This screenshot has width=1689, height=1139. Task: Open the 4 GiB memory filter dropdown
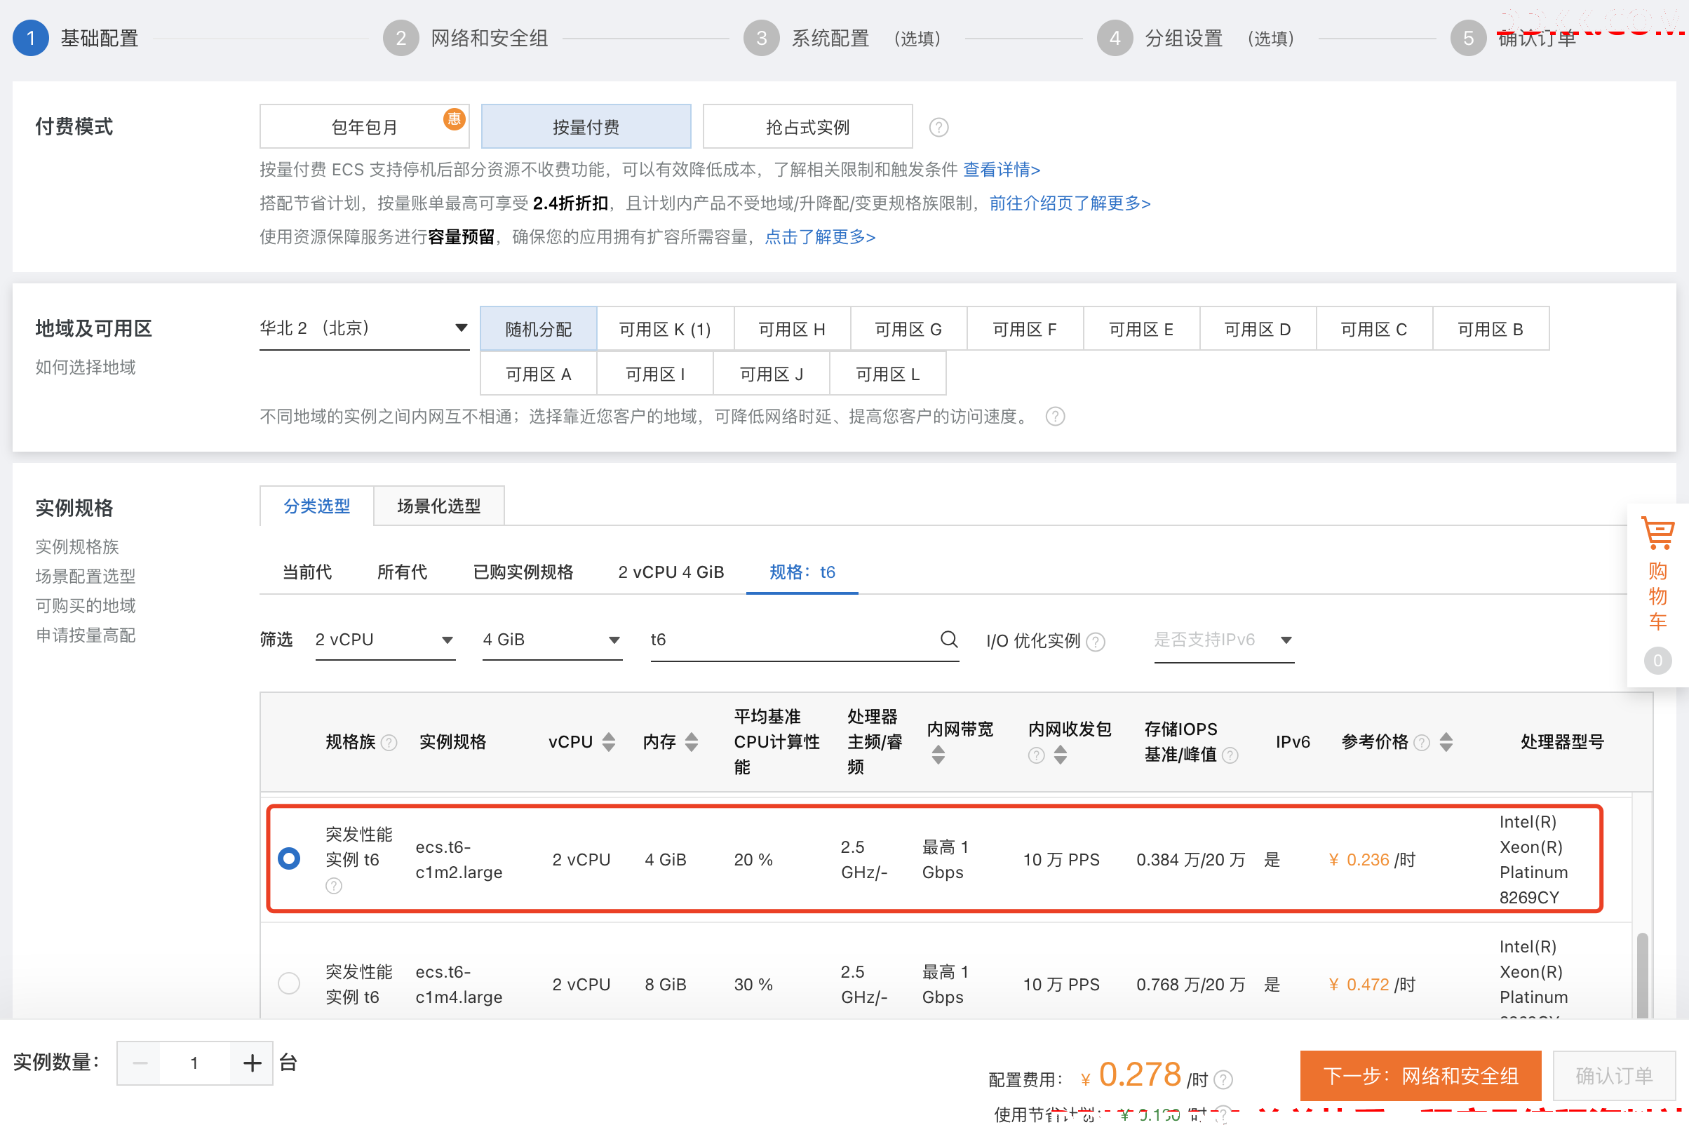tap(552, 640)
